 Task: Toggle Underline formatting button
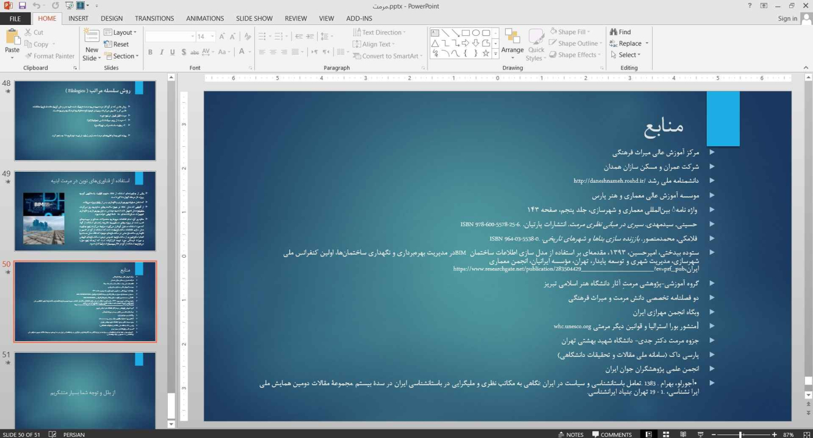point(172,52)
